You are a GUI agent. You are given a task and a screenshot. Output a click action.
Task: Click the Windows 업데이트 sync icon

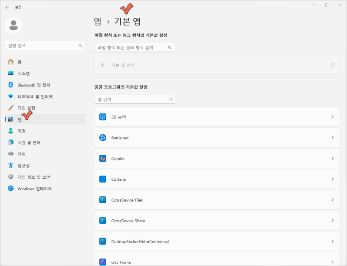(x=10, y=188)
